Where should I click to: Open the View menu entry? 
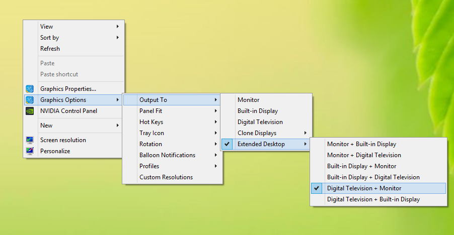[73, 26]
